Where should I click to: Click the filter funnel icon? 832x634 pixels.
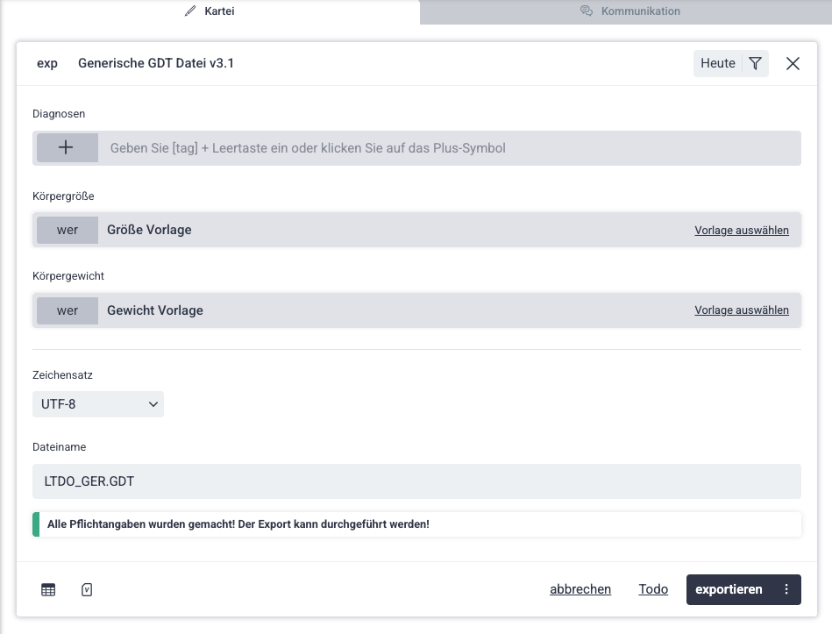coord(756,63)
